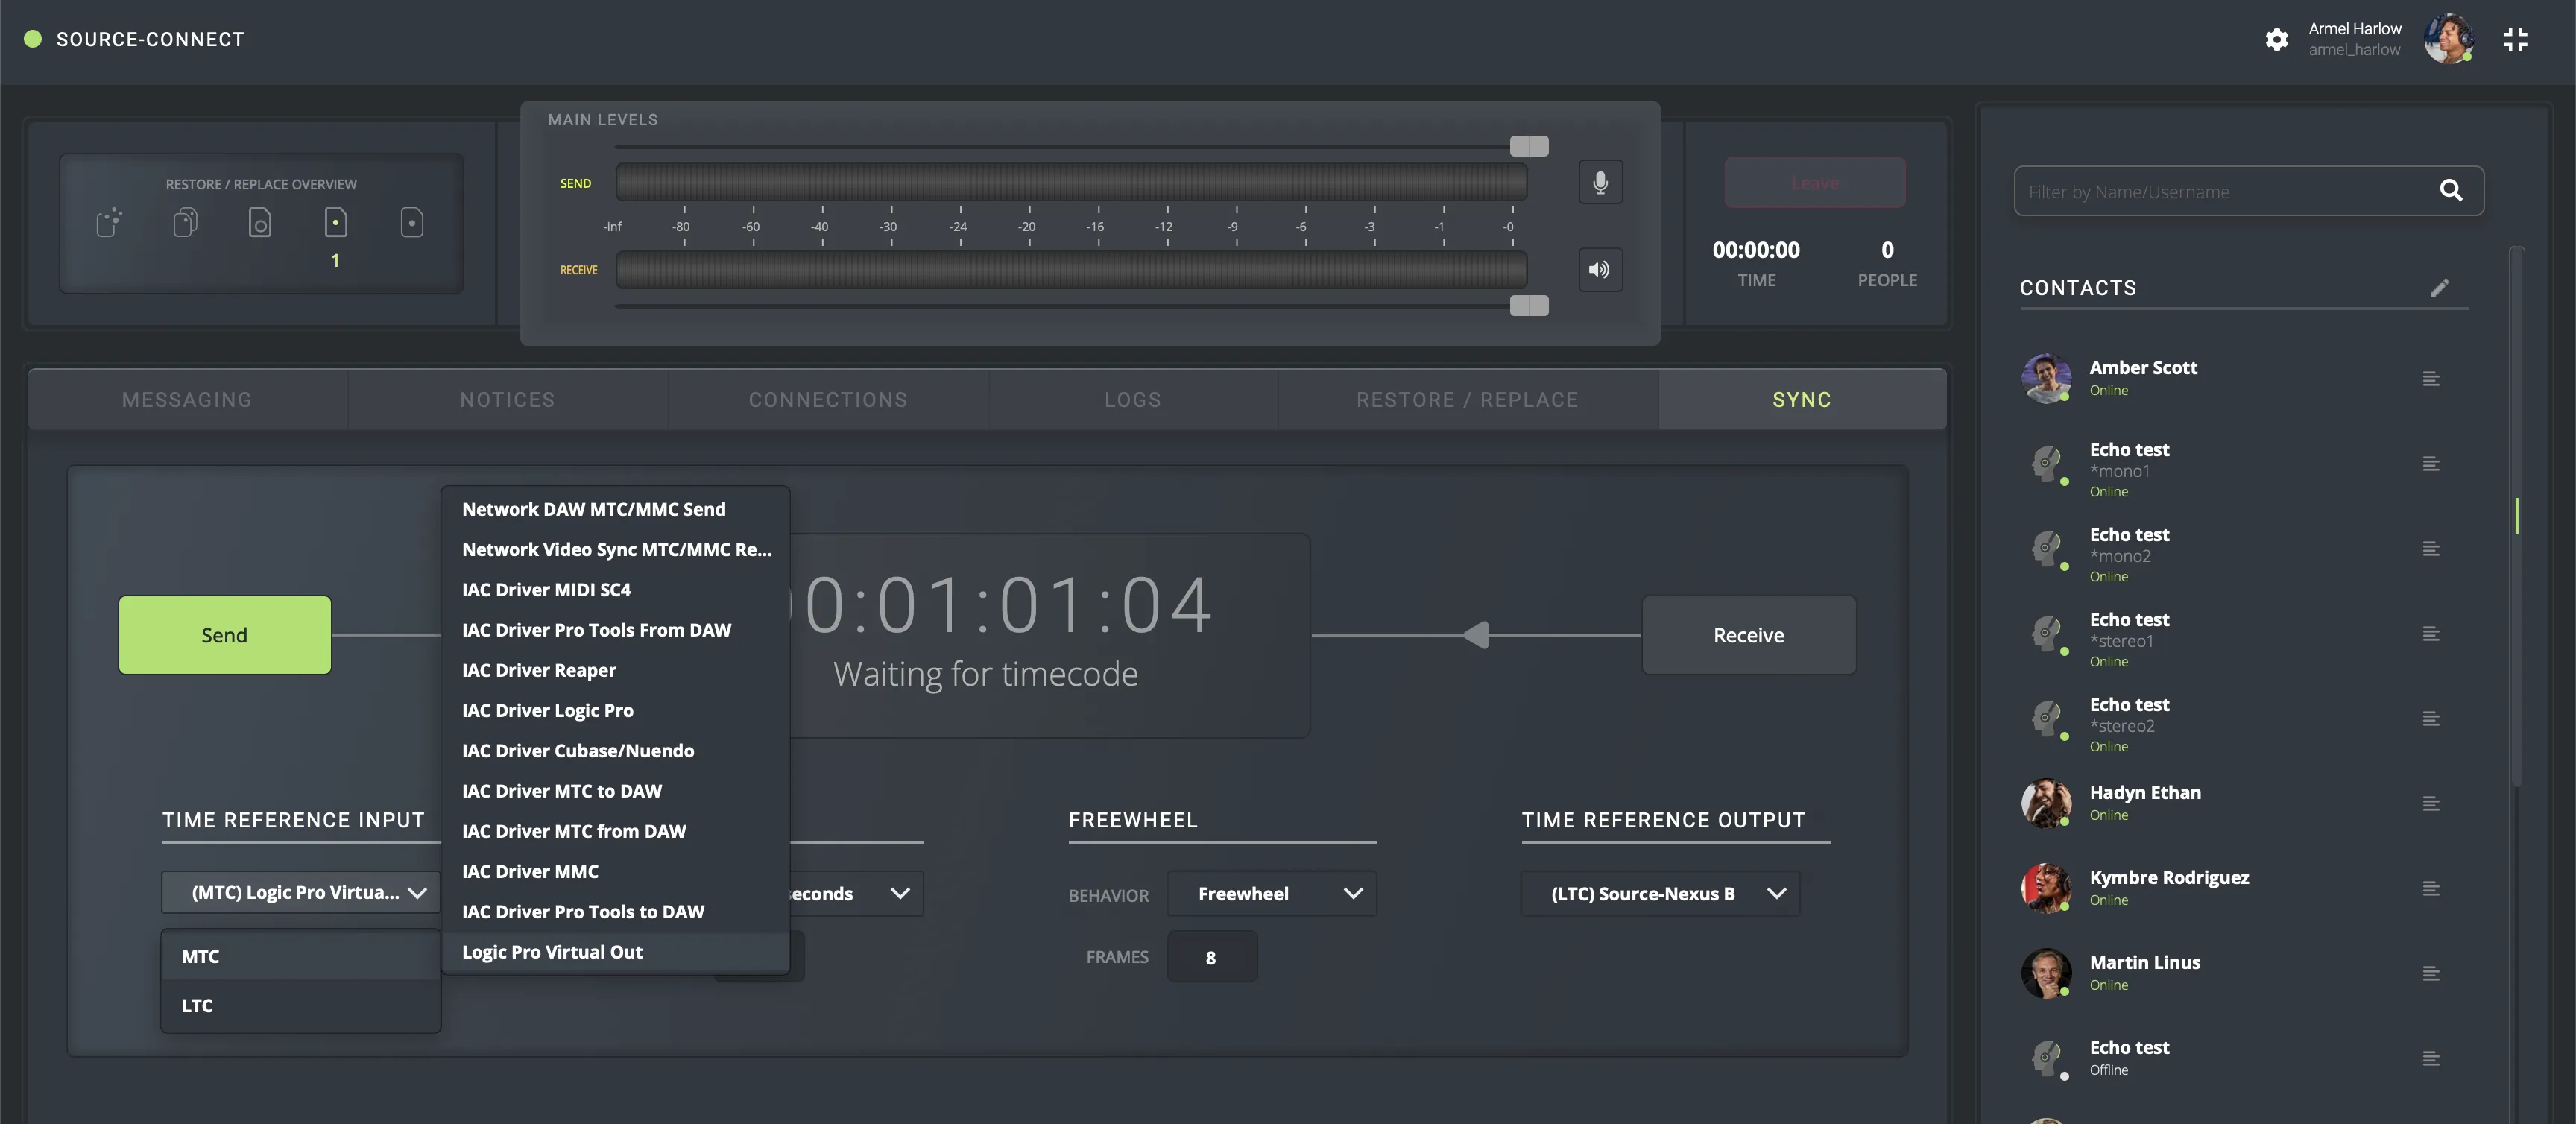Click the contacts search magnifier icon
Image resolution: width=2576 pixels, height=1124 pixels.
(2451, 190)
